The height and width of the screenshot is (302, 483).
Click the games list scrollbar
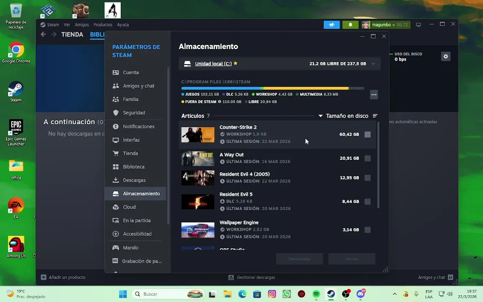click(x=378, y=166)
